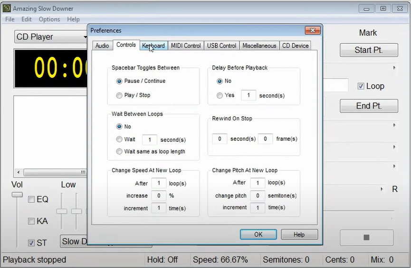Click the second Low EQ slider handle
The width and height of the screenshot is (411, 268).
pyautogui.click(x=76, y=211)
